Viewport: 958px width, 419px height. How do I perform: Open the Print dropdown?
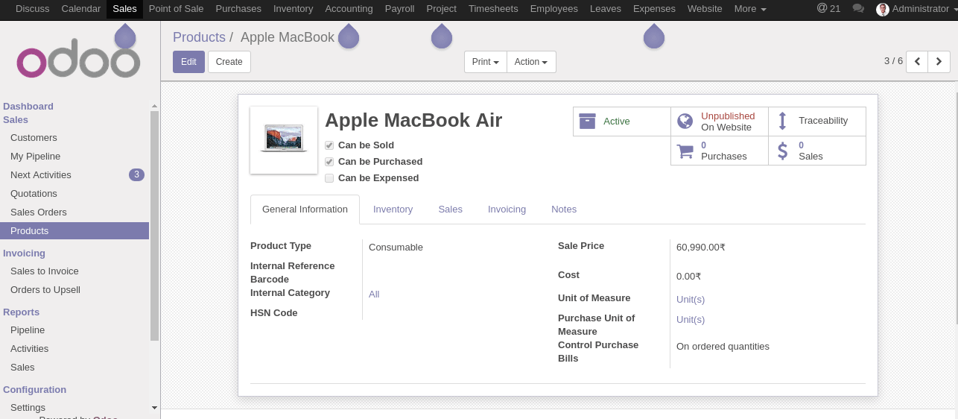click(x=486, y=62)
